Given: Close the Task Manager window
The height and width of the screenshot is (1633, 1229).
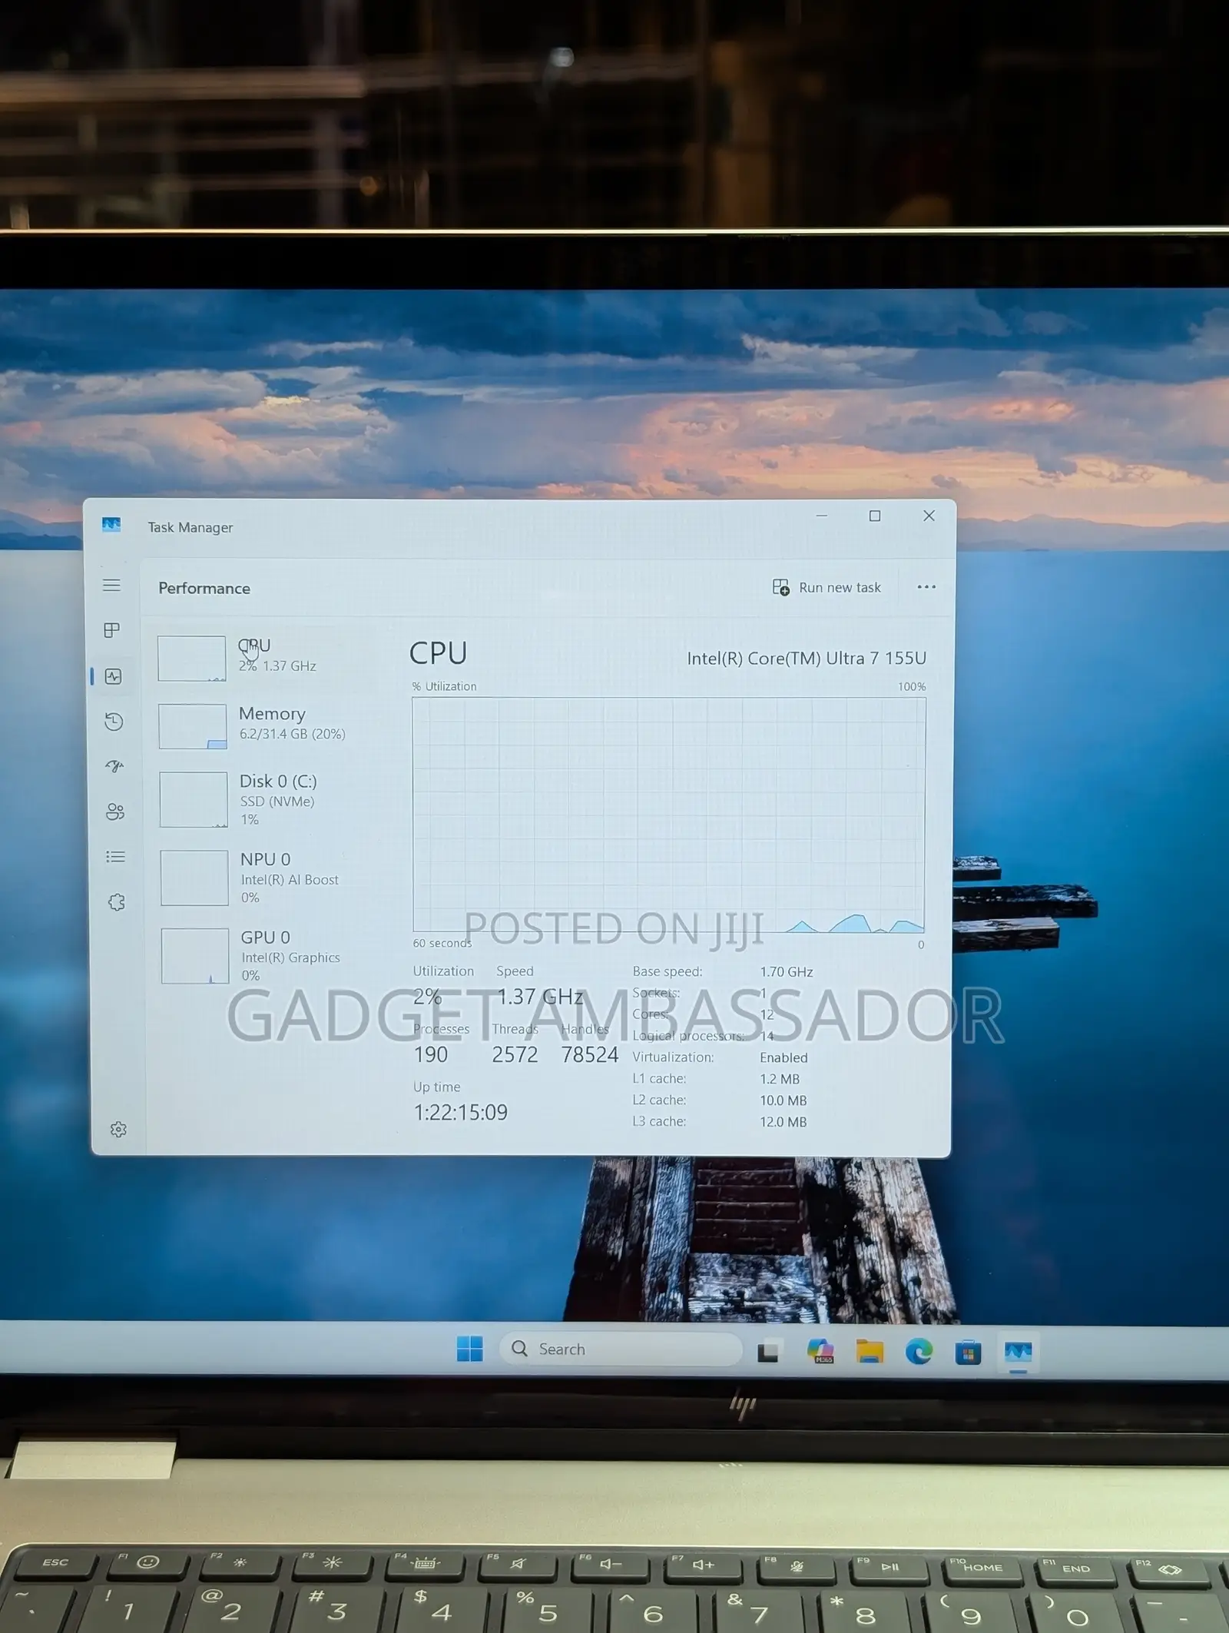Looking at the screenshot, I should click(929, 516).
